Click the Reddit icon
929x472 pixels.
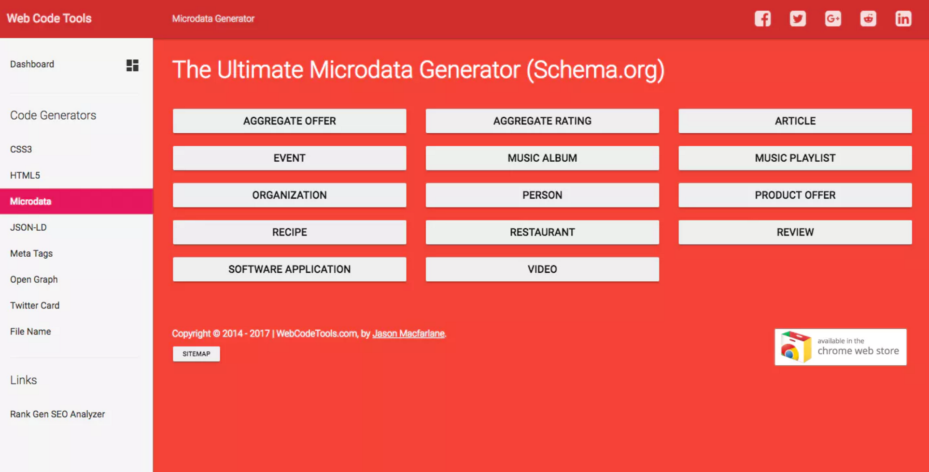coord(868,18)
